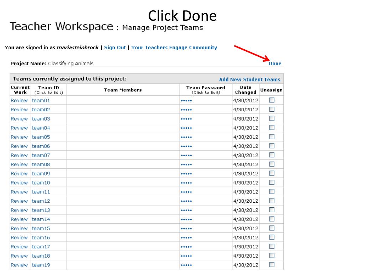The width and height of the screenshot is (365, 274).
Task: Edit the password for team14
Action: (186, 219)
